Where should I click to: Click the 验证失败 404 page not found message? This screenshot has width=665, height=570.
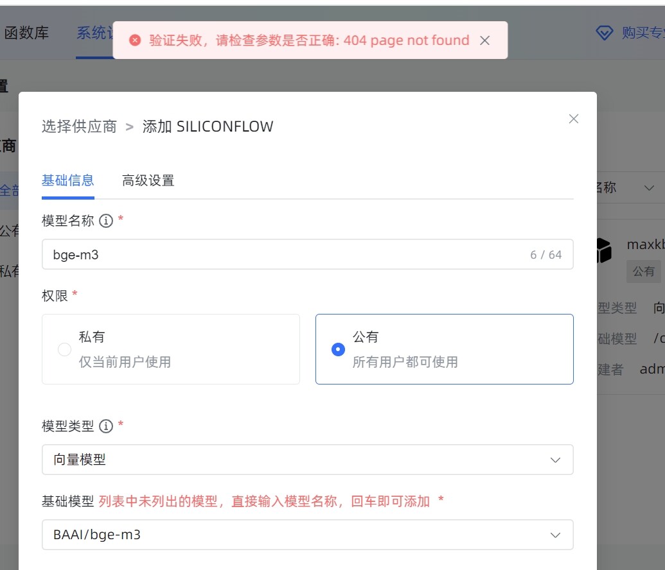tap(309, 40)
